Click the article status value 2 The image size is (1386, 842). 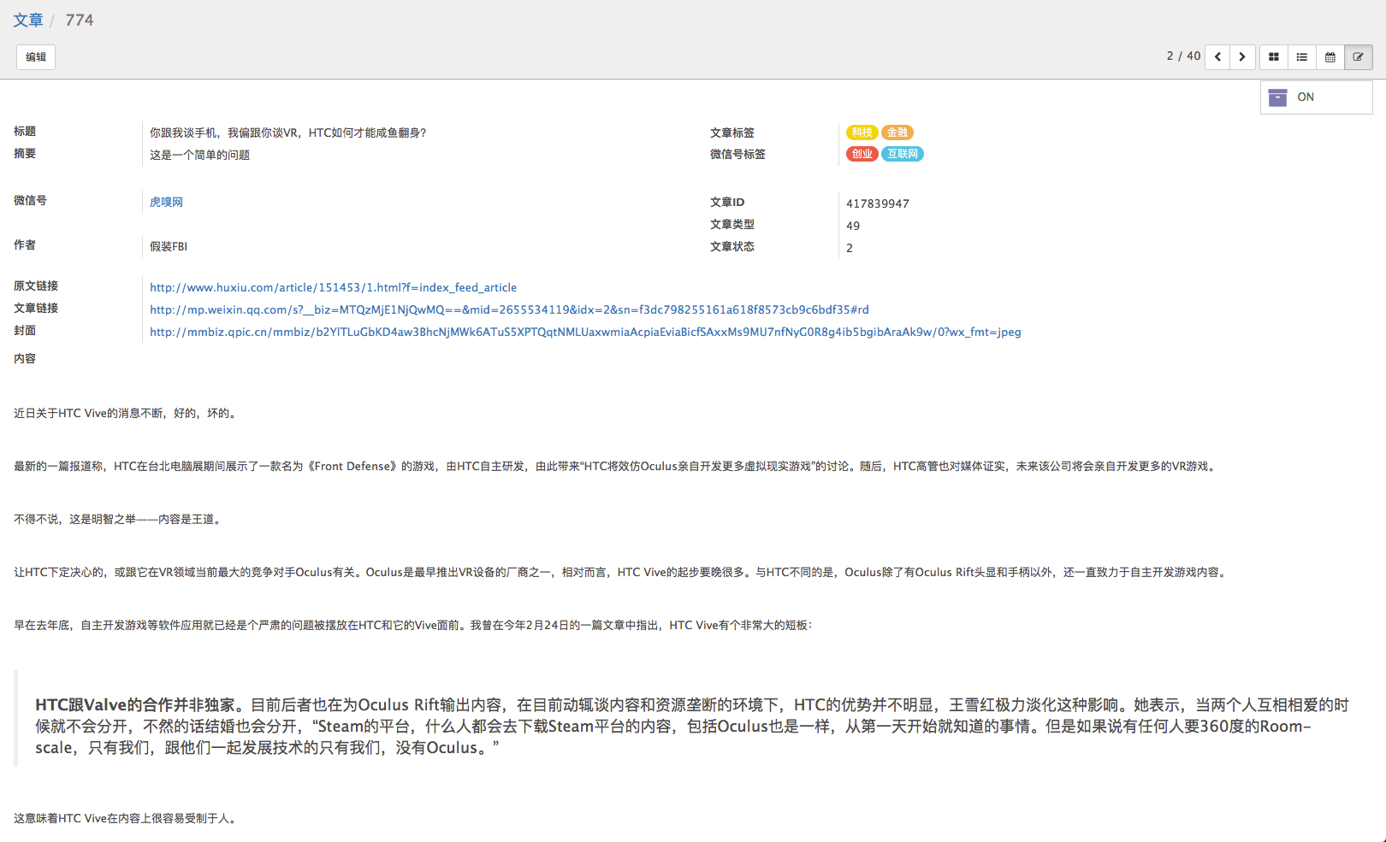click(x=850, y=248)
